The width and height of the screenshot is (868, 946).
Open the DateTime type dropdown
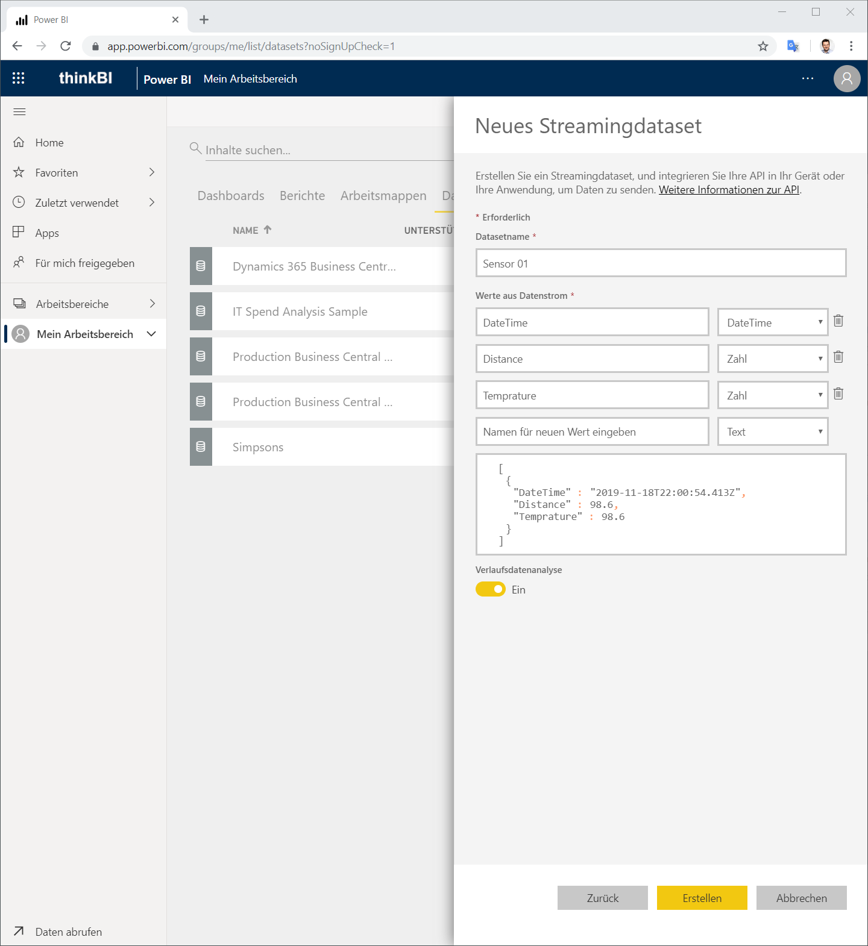(x=773, y=322)
